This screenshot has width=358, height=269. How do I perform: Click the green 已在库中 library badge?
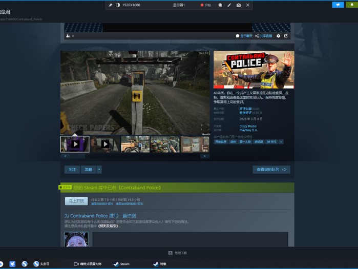[x=65, y=188]
